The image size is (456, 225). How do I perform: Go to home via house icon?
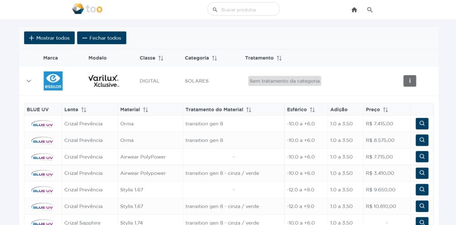(354, 10)
